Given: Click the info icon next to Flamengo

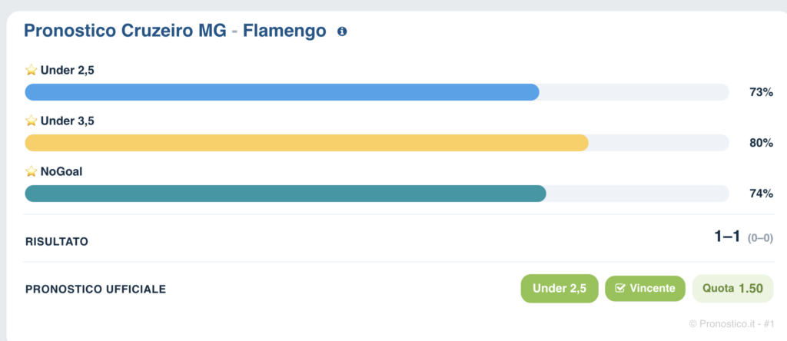Looking at the screenshot, I should point(342,31).
